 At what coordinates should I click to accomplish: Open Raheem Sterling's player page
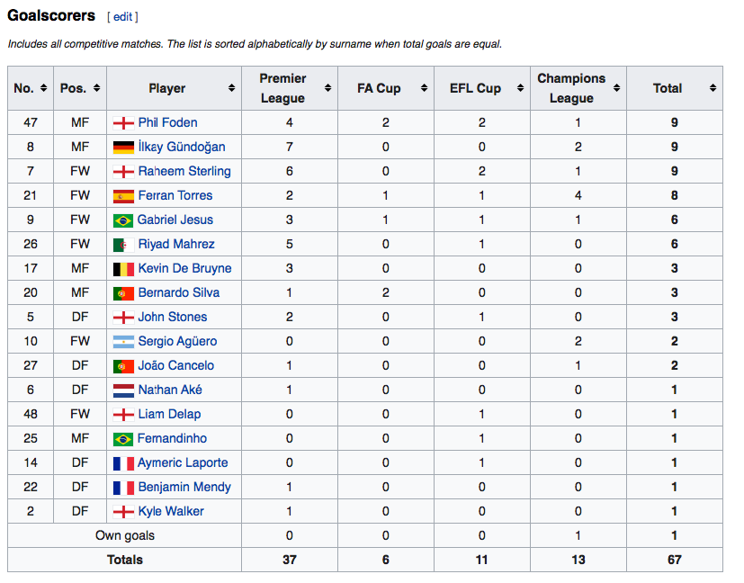(x=184, y=172)
